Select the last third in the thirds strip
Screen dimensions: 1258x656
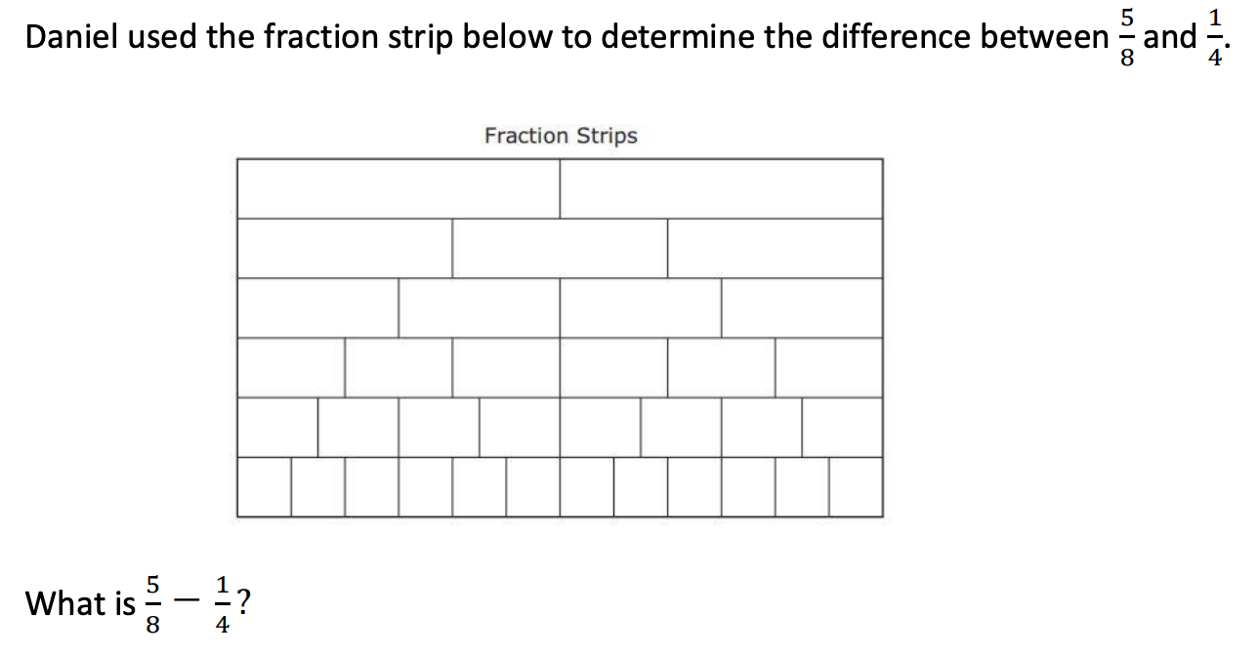[775, 248]
